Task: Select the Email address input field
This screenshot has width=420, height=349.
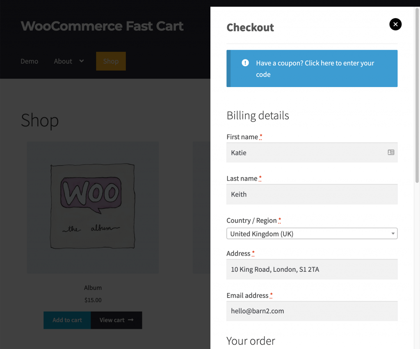Action: pos(312,311)
